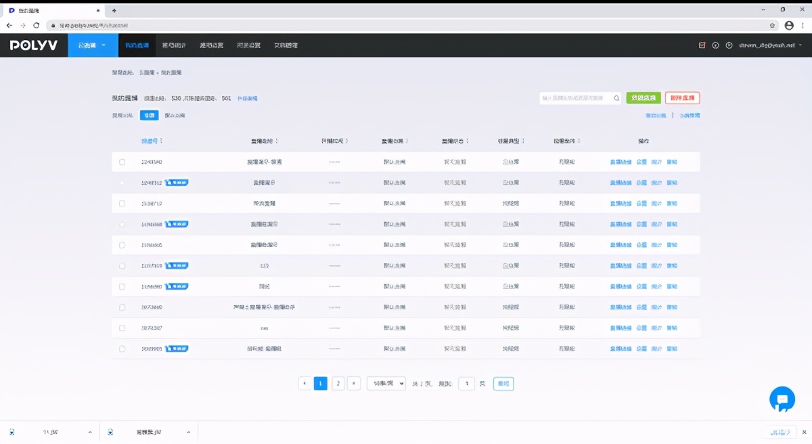Select the checkbox on the third table row
Image resolution: width=812 pixels, height=444 pixels.
tap(122, 204)
